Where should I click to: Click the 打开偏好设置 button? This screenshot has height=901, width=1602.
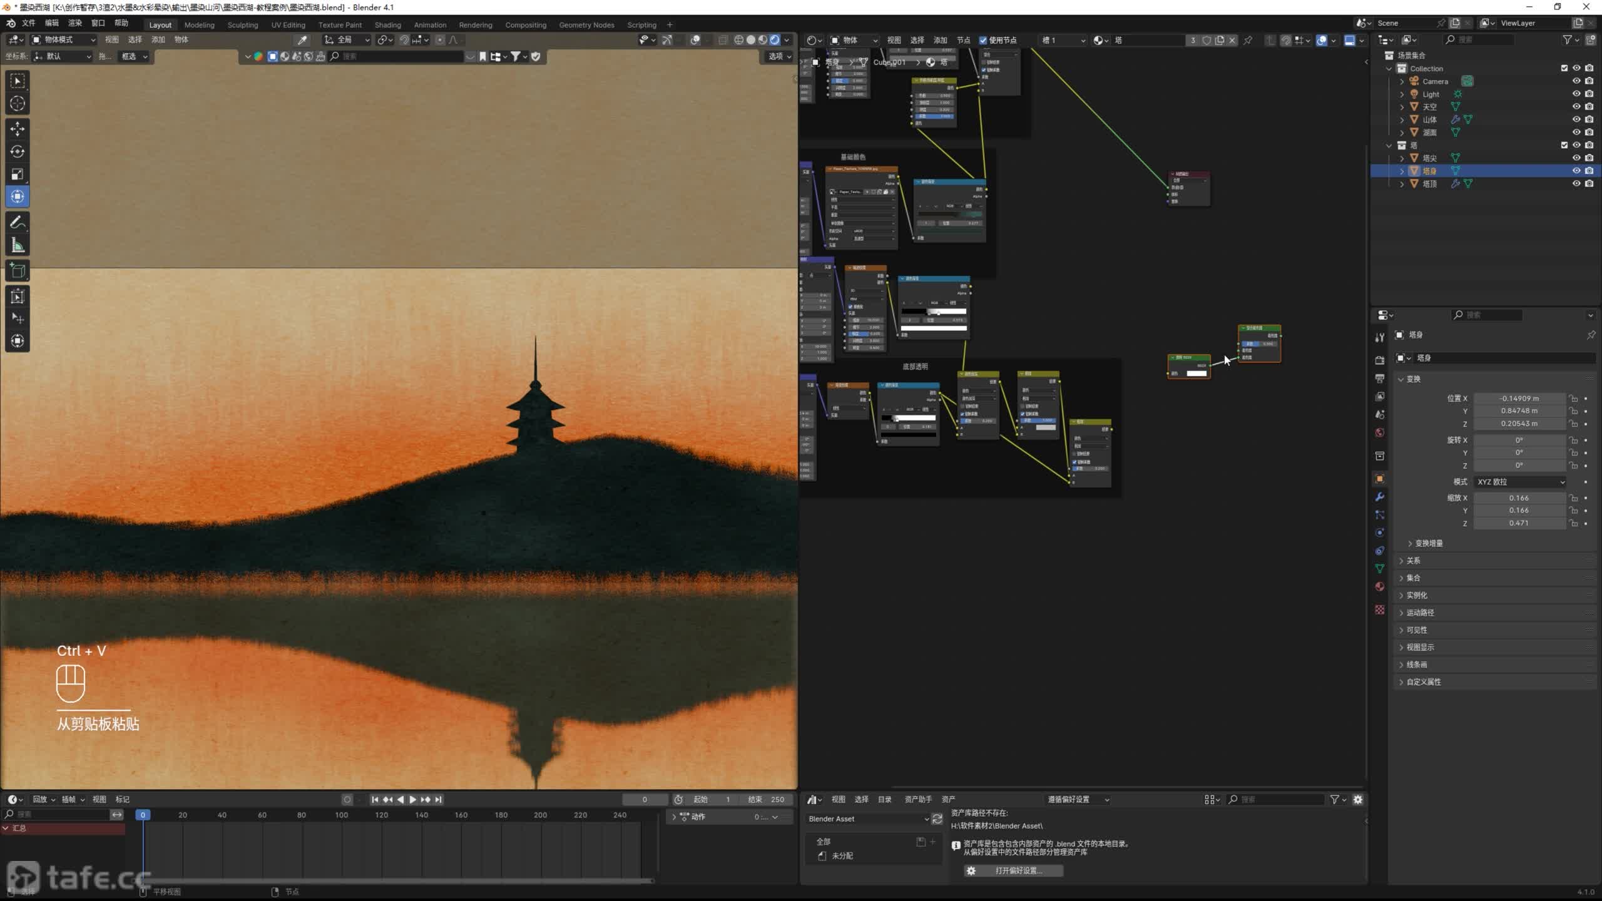(1013, 870)
